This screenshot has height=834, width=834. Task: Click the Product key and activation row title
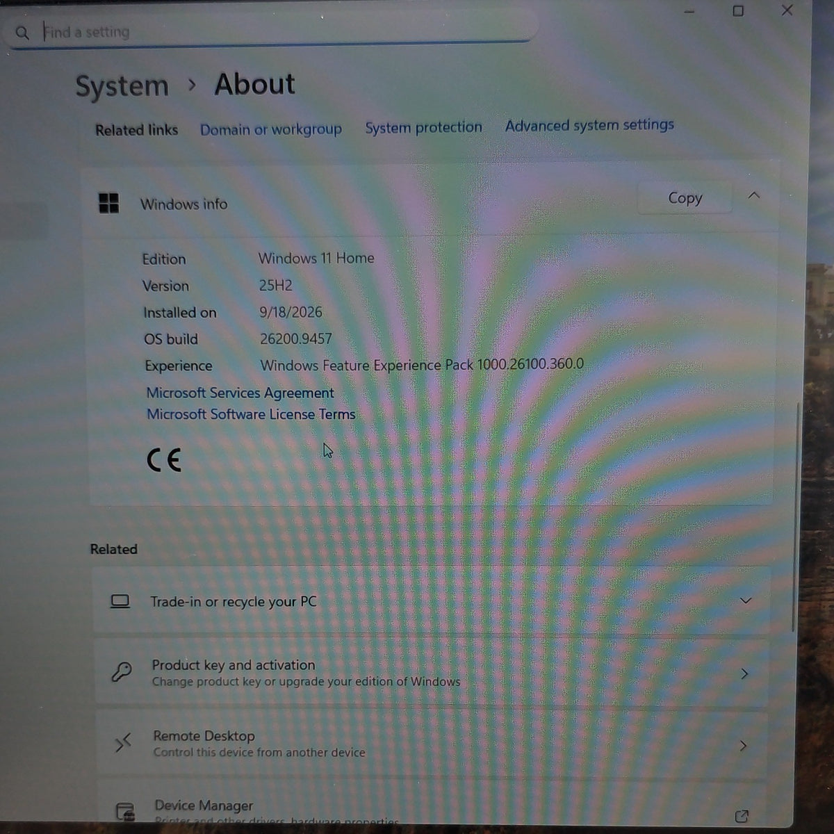[x=234, y=665]
